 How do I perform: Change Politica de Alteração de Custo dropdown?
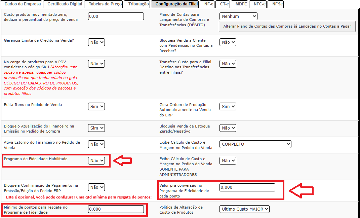pyautogui.click(x=244, y=209)
